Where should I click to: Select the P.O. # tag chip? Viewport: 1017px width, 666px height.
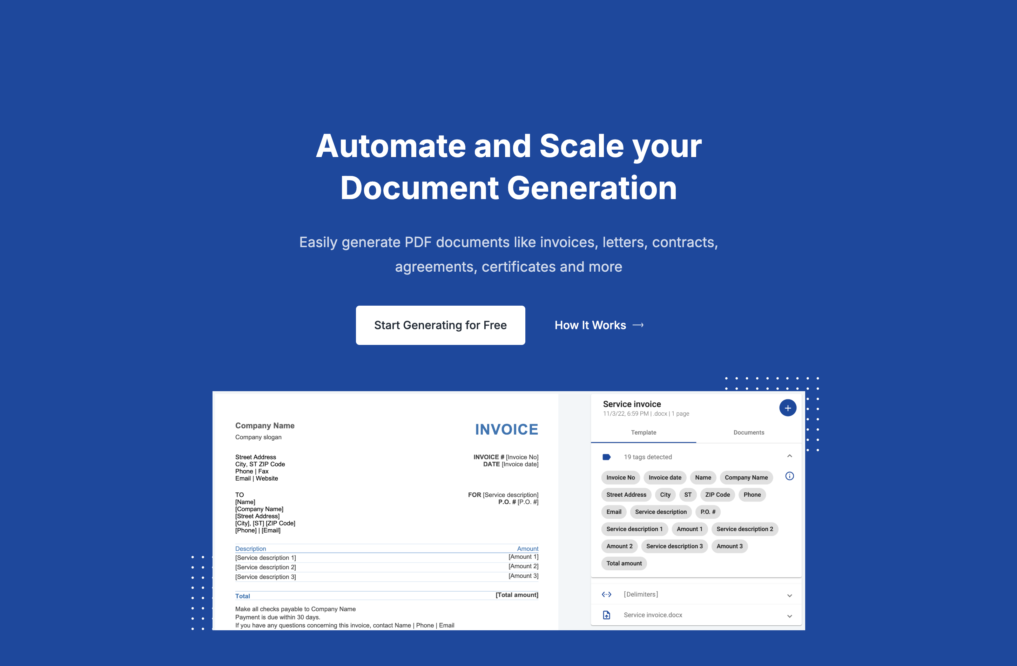(708, 512)
